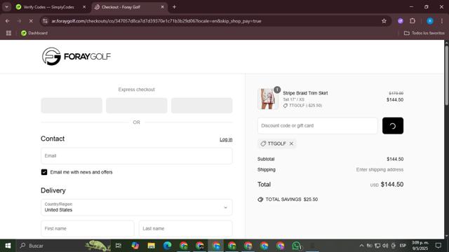The width and height of the screenshot is (449, 252).
Task: Open a new browser tab
Action: (174, 7)
